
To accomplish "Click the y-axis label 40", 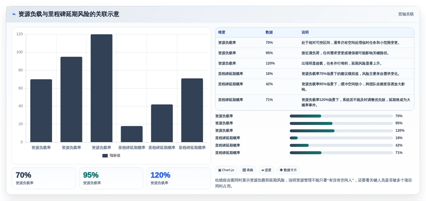I will [x=20, y=106].
